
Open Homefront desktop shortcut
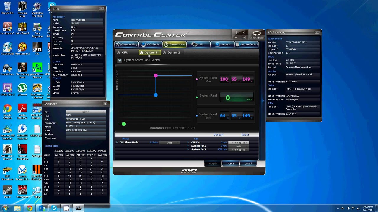click(22, 191)
